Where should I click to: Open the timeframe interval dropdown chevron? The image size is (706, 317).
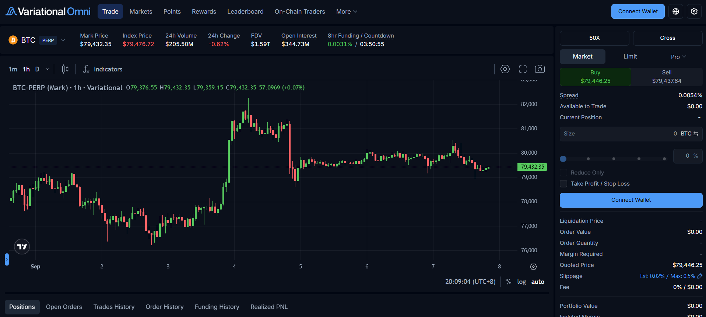pos(48,69)
